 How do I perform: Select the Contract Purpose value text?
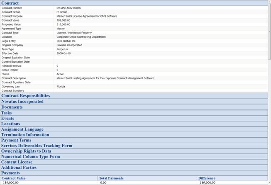[x=87, y=16]
